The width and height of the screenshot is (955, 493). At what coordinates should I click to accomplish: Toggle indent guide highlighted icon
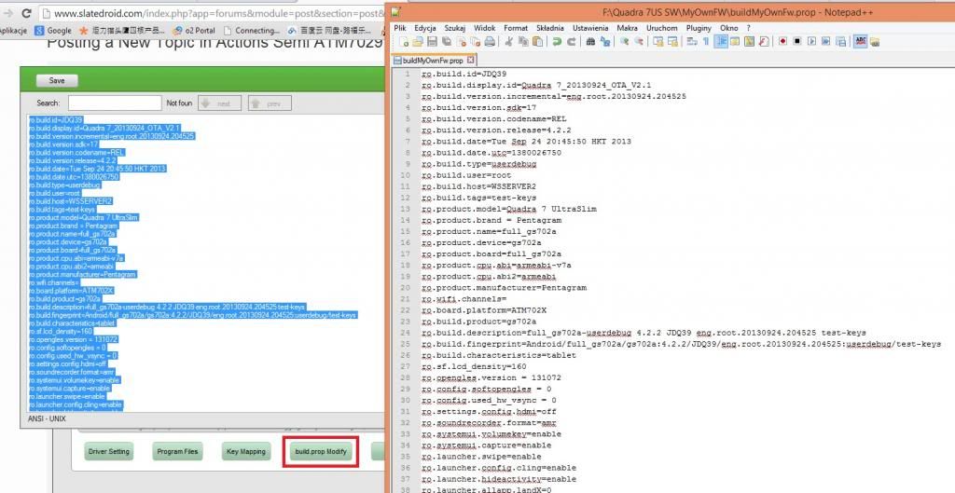[721, 41]
